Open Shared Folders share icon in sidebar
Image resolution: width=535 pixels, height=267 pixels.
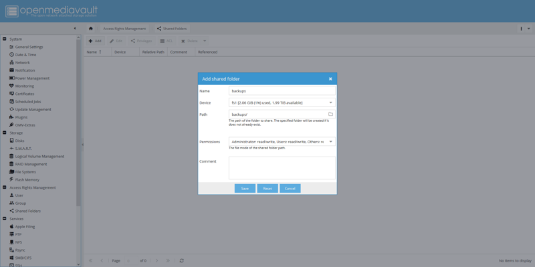pos(11,211)
